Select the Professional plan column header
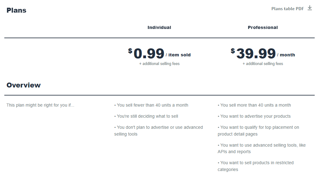 pos(263,27)
